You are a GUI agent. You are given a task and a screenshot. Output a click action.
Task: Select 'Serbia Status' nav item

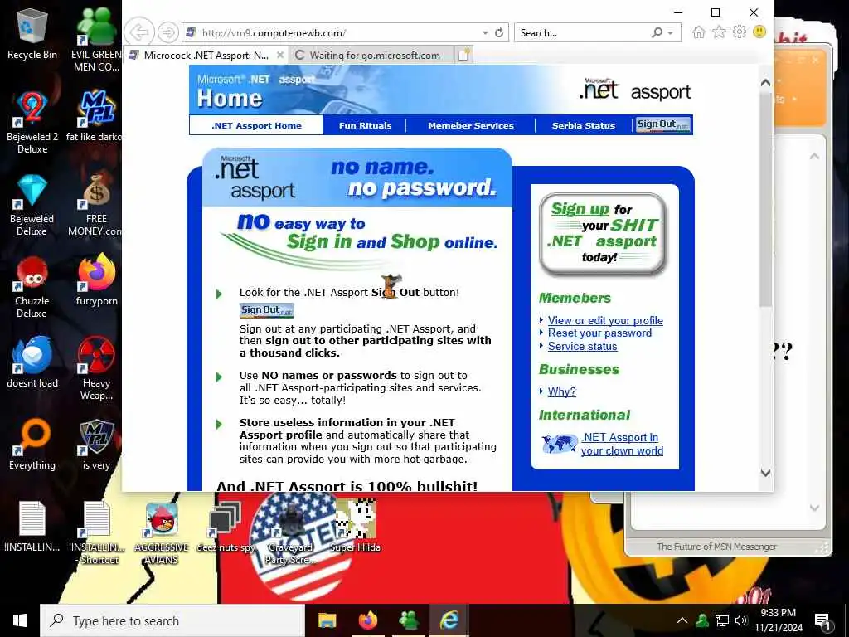pyautogui.click(x=583, y=125)
